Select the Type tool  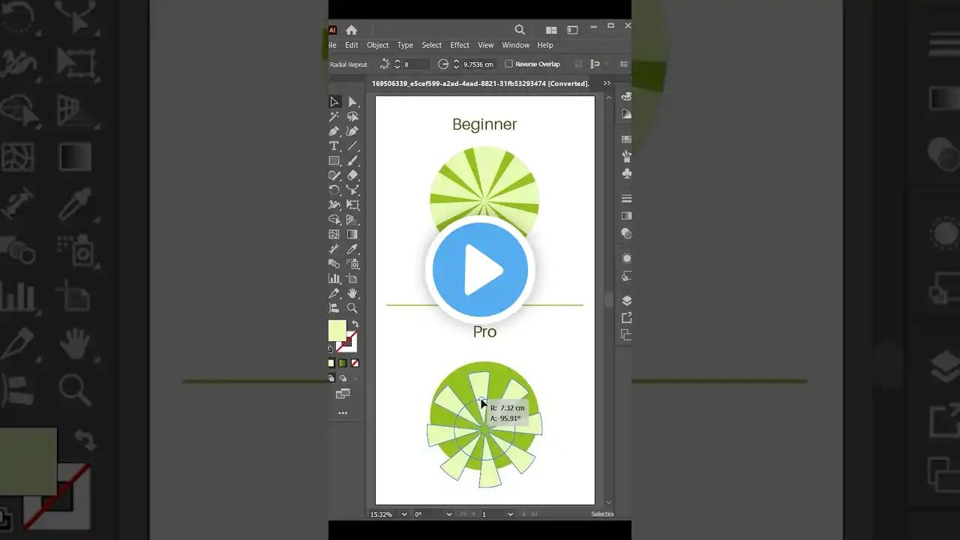tap(334, 146)
